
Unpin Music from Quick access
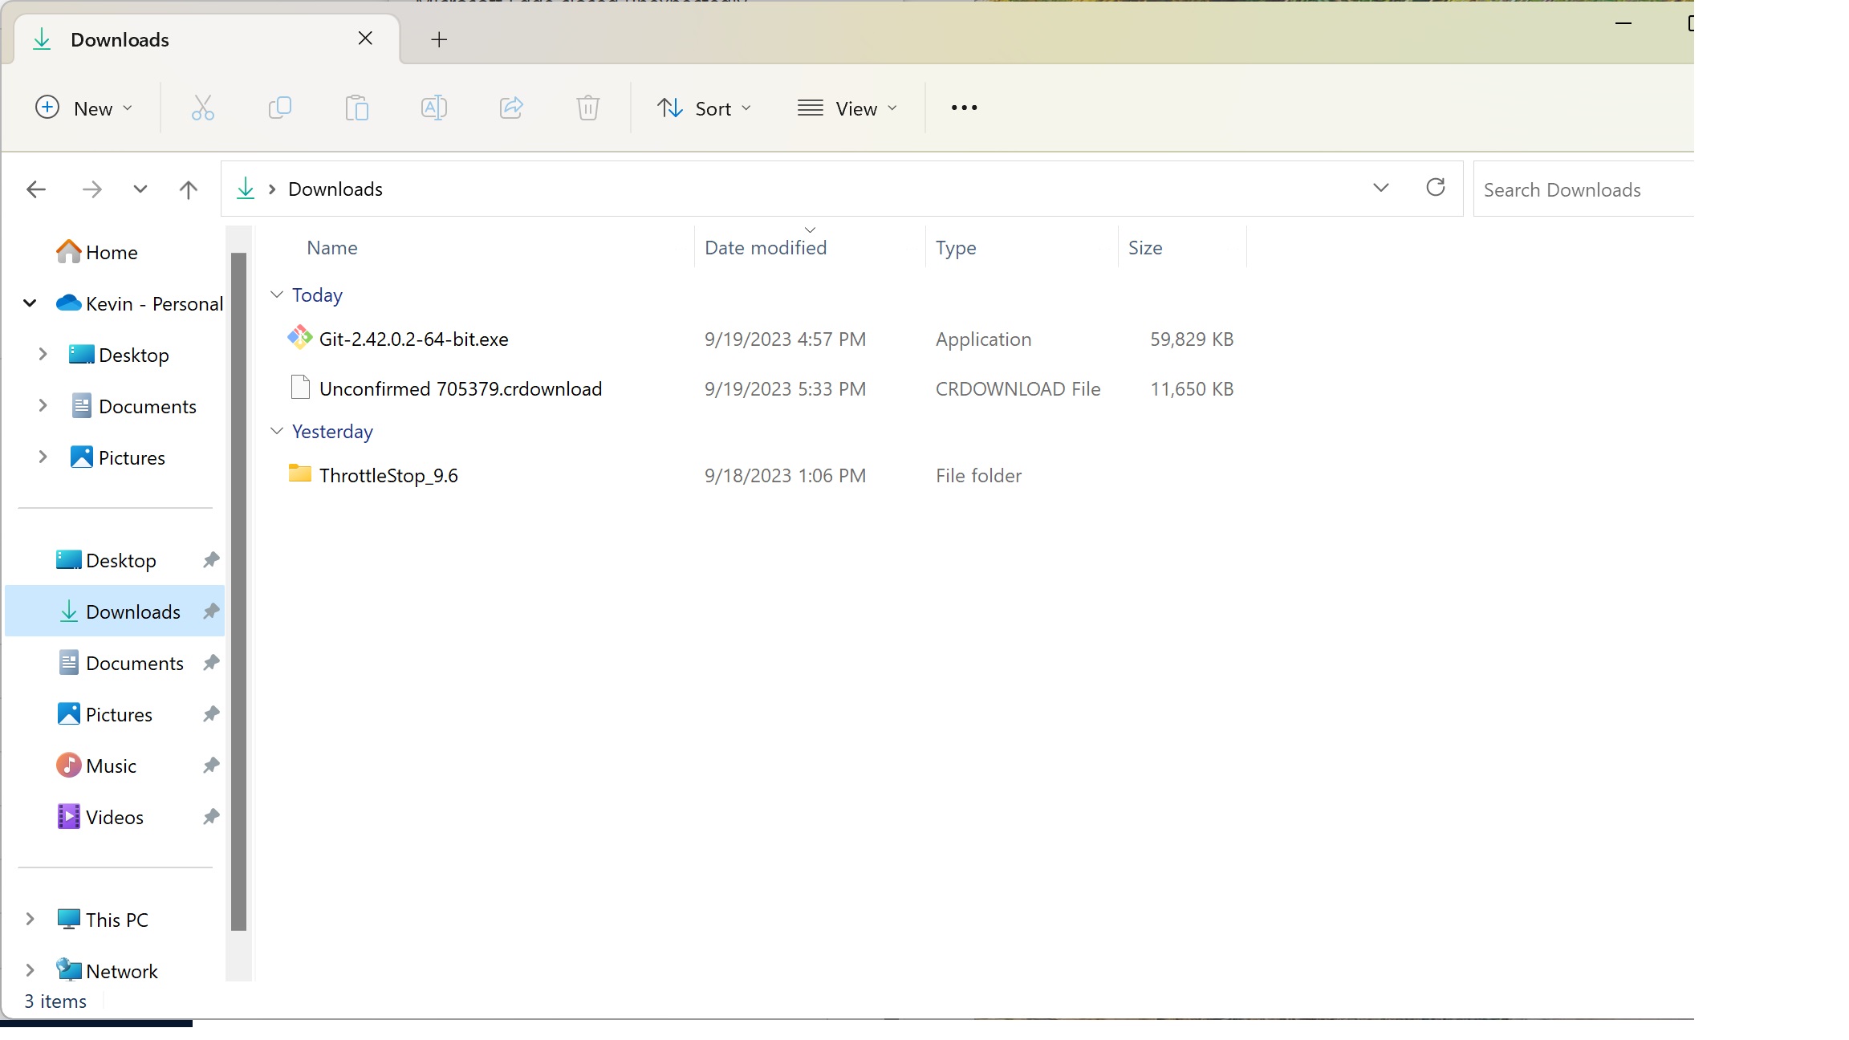coord(209,765)
